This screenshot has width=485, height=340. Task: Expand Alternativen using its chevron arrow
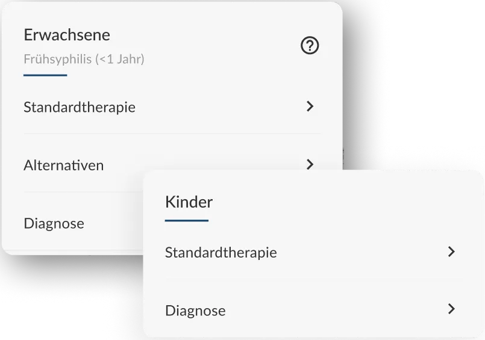point(310,164)
